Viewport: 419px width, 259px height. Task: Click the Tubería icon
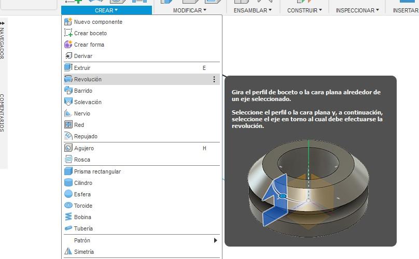click(68, 228)
